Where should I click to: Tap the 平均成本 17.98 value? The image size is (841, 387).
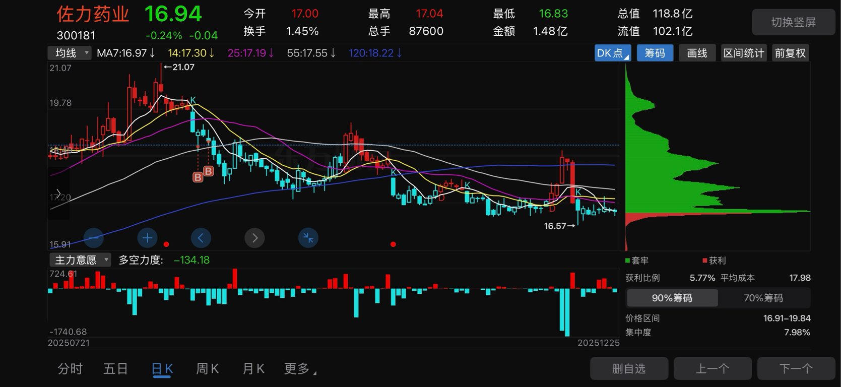800,278
